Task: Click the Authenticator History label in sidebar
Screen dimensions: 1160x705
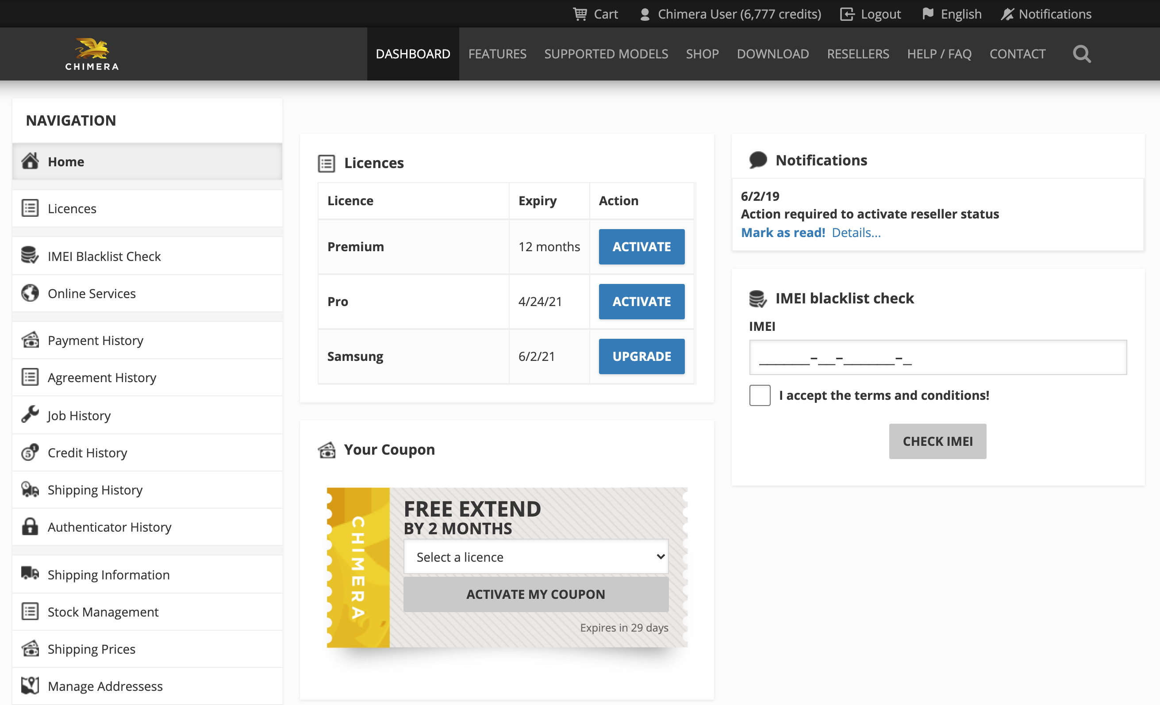Action: click(109, 527)
